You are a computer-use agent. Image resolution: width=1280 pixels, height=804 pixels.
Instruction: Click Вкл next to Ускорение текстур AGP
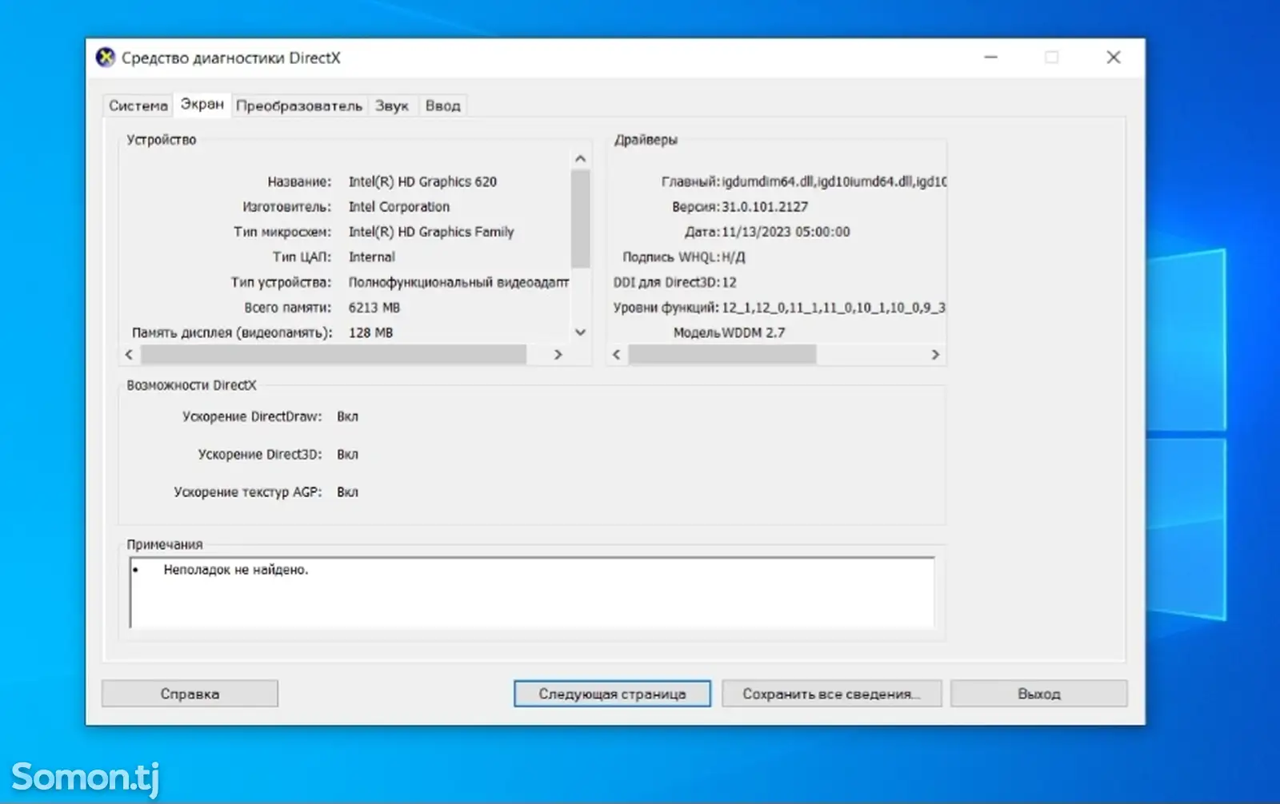347,492
